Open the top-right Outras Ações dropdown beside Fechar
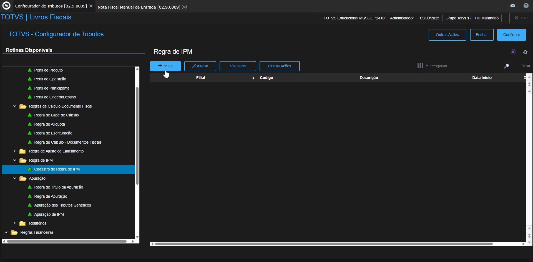Viewport: 533px width, 262px height. point(447,35)
